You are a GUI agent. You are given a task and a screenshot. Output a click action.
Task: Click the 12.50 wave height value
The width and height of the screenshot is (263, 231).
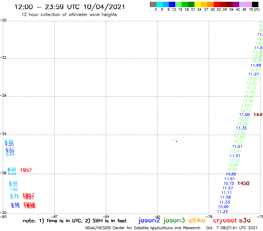(252, 83)
